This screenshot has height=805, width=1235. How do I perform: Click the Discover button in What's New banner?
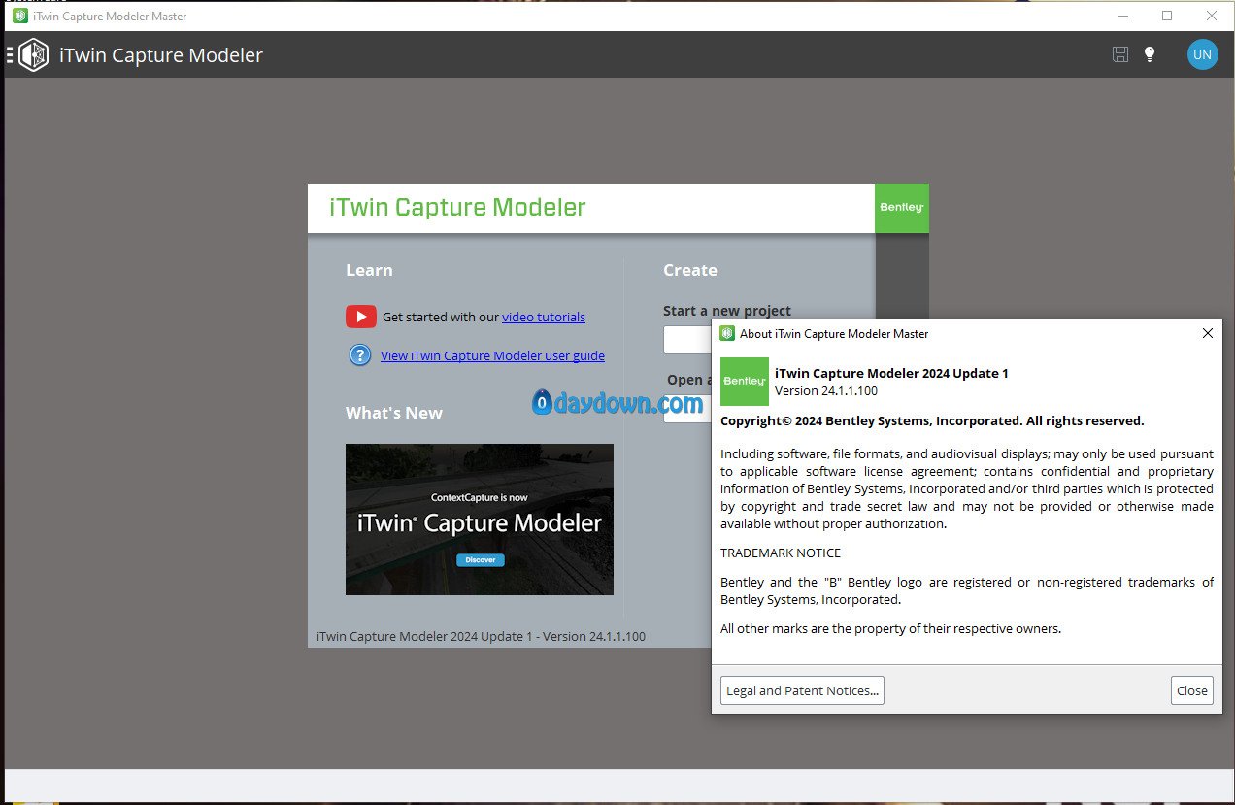480,560
